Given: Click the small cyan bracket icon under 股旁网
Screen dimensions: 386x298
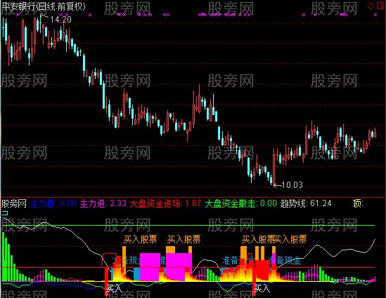Looking at the screenshot, I should pos(5,213).
